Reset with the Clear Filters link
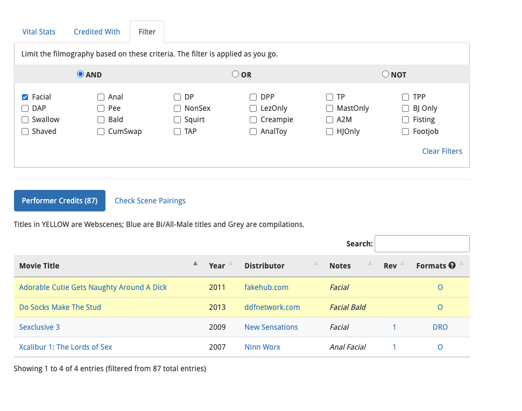Screen dimensions: 522x411 442,151
